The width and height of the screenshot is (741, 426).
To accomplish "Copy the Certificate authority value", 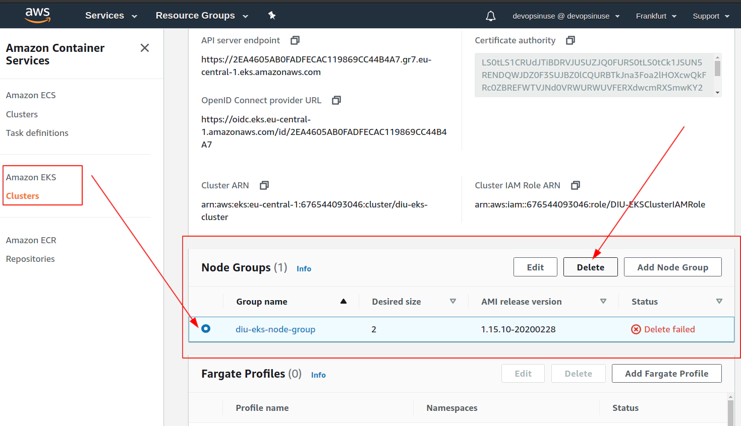I will coord(571,40).
